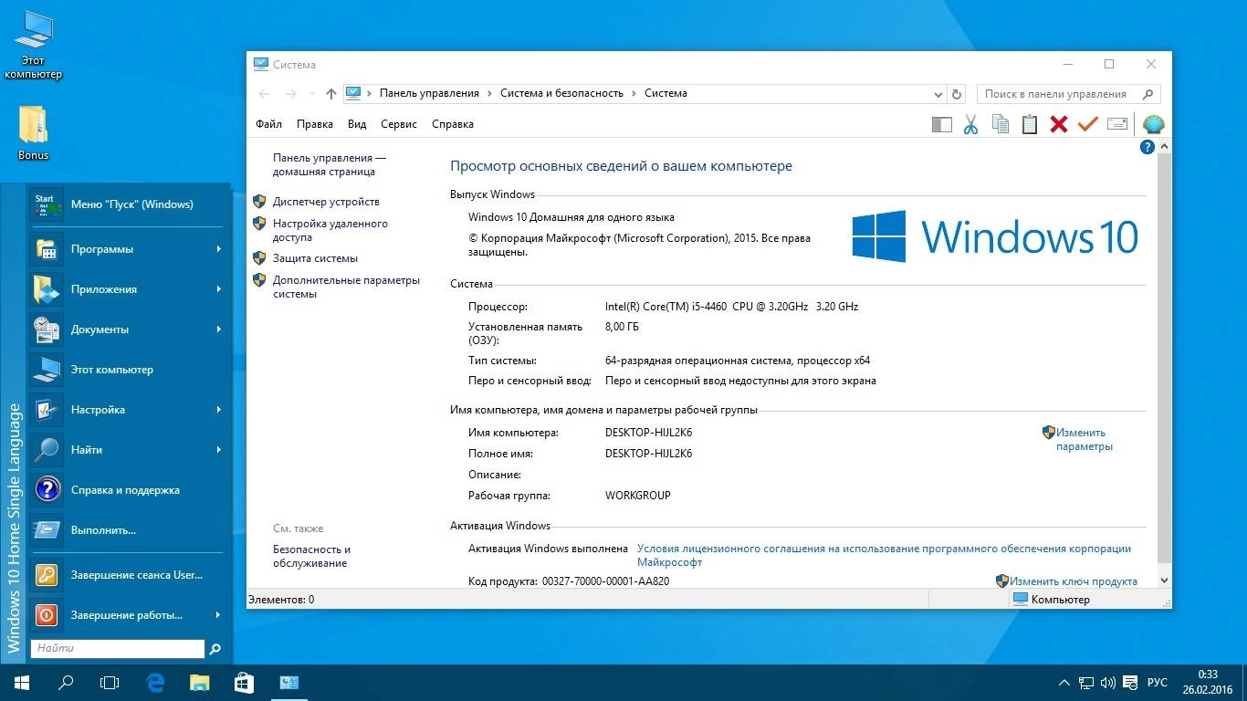Open the Правка menu
The image size is (1247, 701).
tap(315, 124)
